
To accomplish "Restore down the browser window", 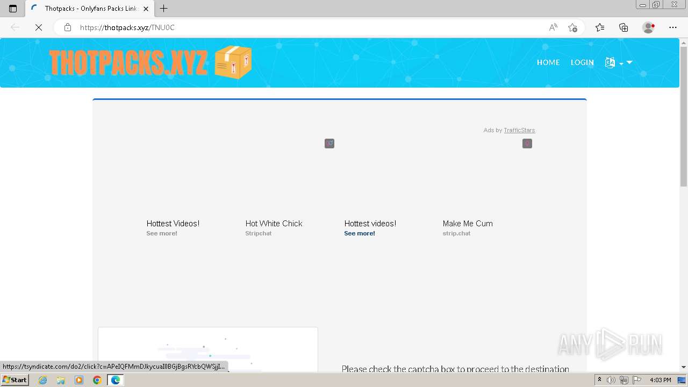I will coord(656,5).
